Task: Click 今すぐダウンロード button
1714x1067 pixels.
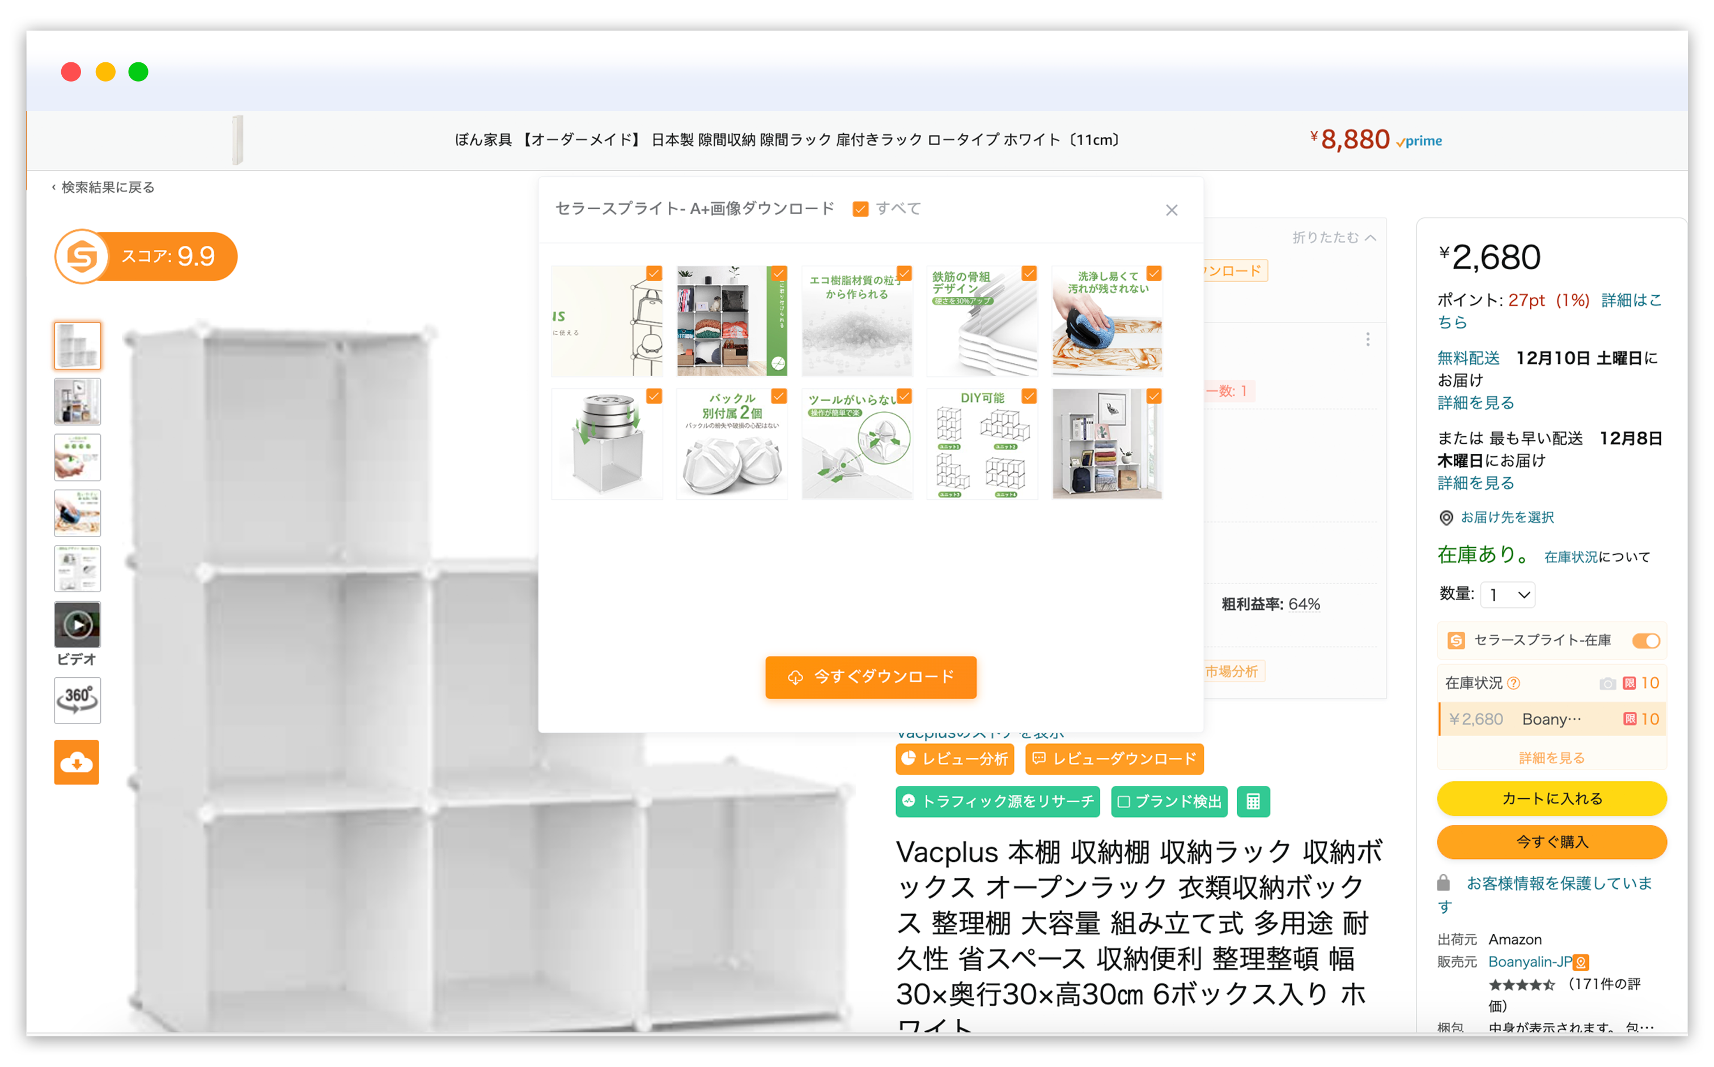Action: [x=871, y=678]
